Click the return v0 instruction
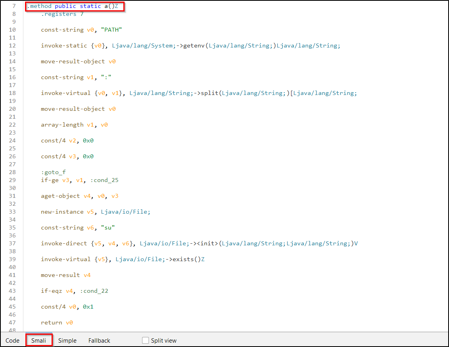 click(x=57, y=323)
